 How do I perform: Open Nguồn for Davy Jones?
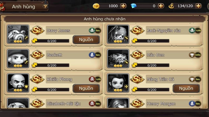tap(86, 40)
